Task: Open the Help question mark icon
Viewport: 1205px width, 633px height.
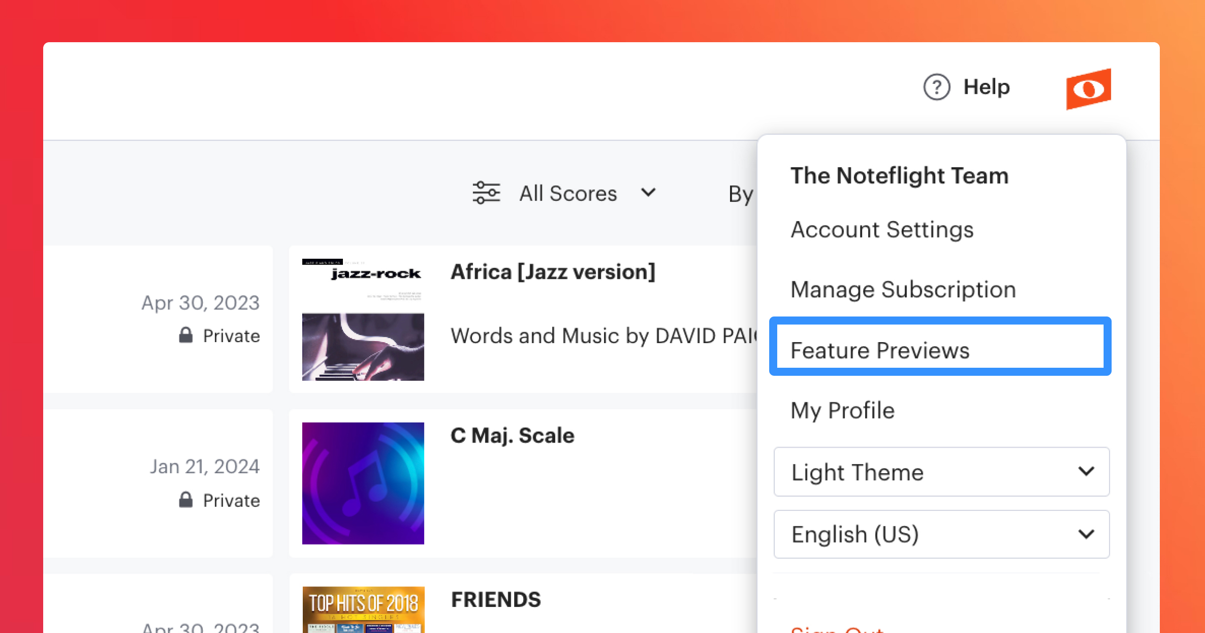Action: (936, 86)
